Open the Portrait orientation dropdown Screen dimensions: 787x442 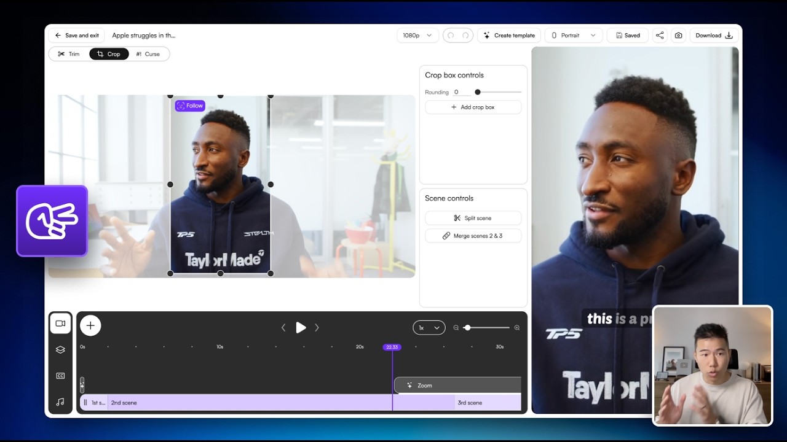pos(574,36)
